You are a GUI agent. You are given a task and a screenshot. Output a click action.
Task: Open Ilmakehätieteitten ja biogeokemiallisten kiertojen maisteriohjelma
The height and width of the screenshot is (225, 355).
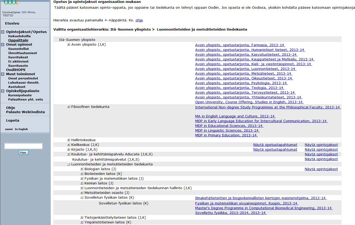tap(261, 198)
